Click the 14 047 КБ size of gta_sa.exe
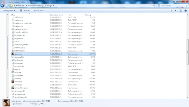189x107 pixels. tap(91, 54)
